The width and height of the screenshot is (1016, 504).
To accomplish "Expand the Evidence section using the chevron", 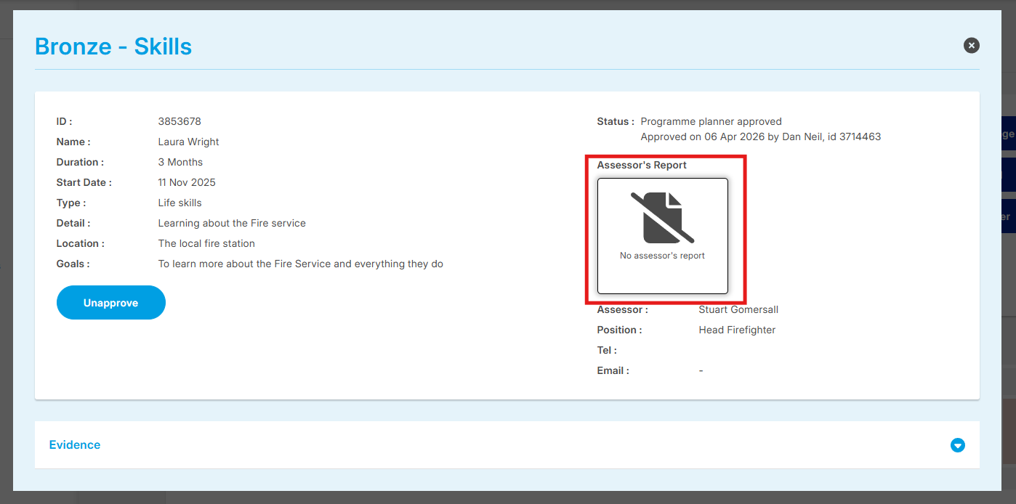I will click(957, 445).
